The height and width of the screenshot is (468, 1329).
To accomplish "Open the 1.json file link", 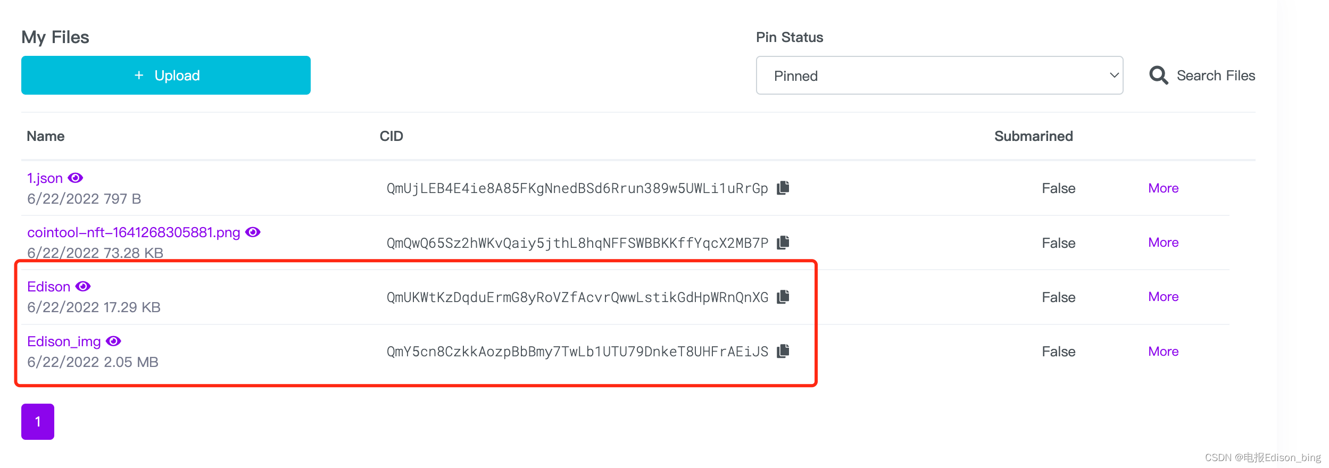I will click(x=45, y=178).
